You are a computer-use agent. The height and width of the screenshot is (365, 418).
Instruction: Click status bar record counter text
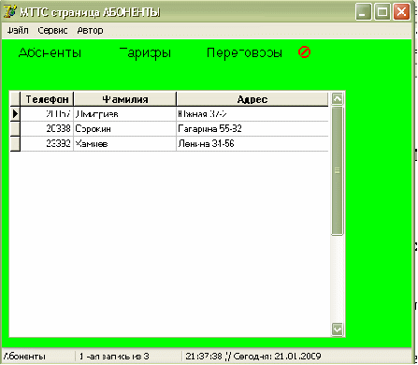(114, 357)
